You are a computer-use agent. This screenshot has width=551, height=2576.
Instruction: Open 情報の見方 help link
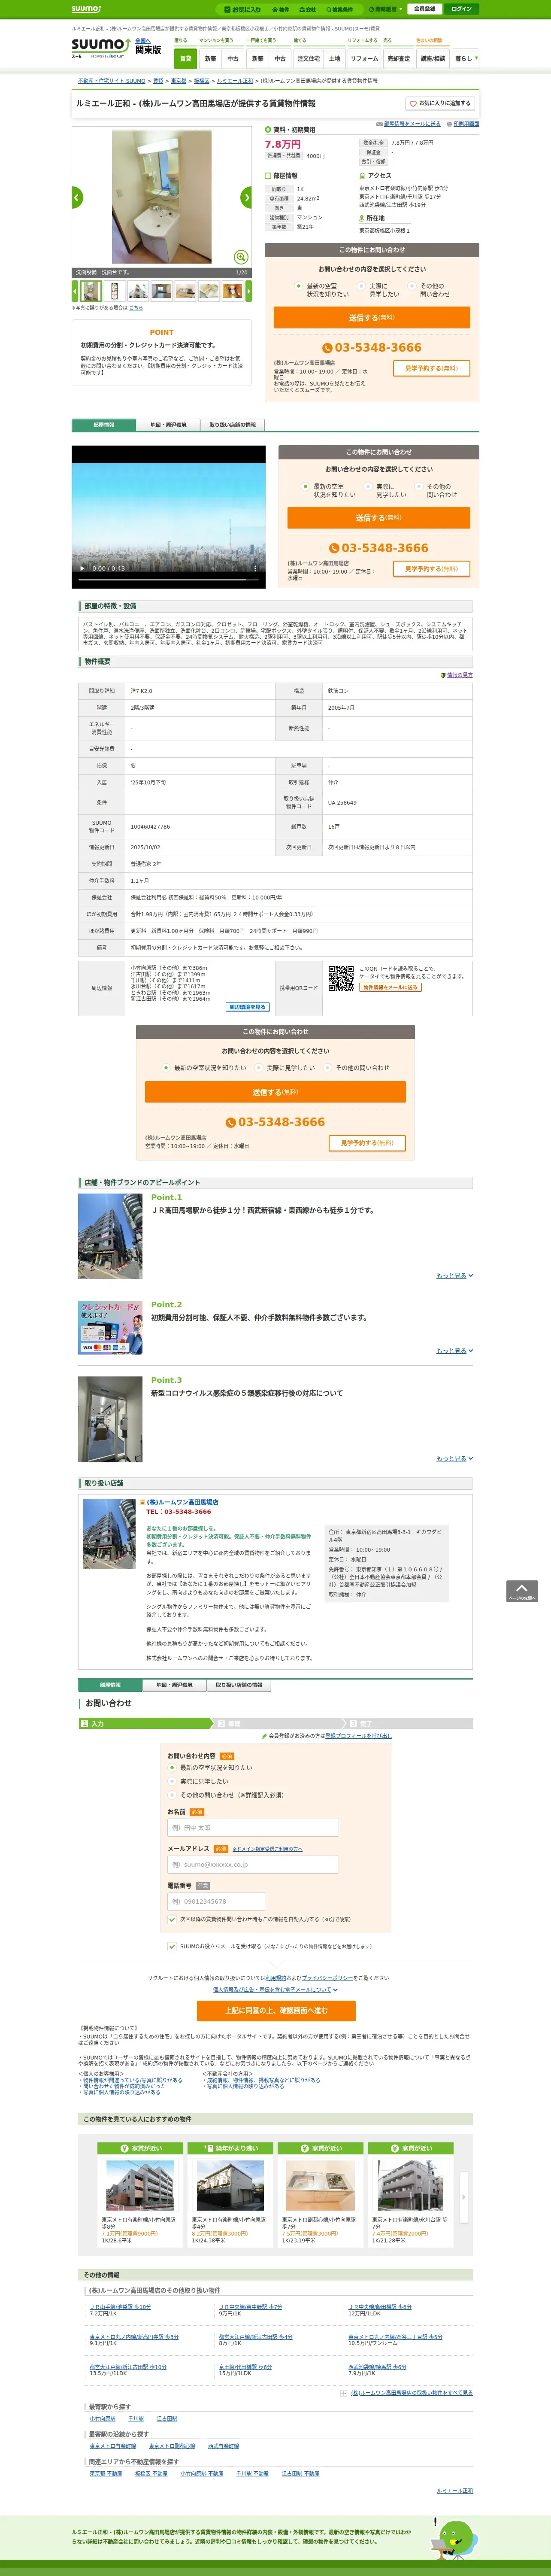click(459, 675)
